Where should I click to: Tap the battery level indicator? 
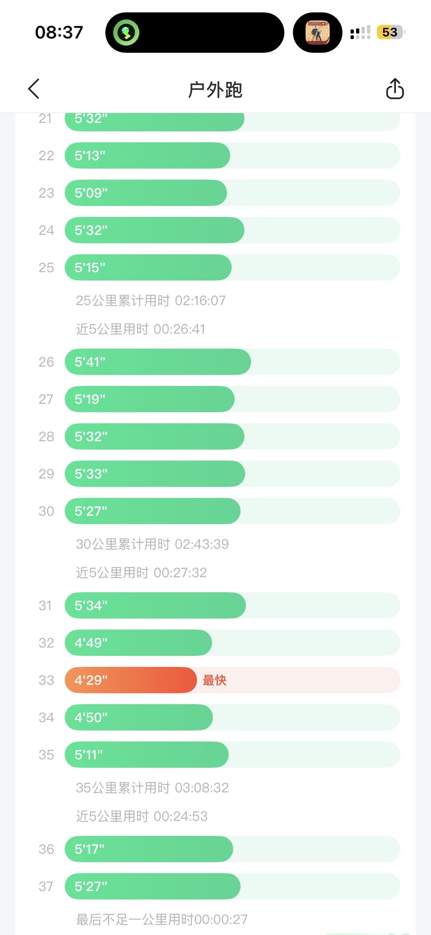click(x=390, y=32)
